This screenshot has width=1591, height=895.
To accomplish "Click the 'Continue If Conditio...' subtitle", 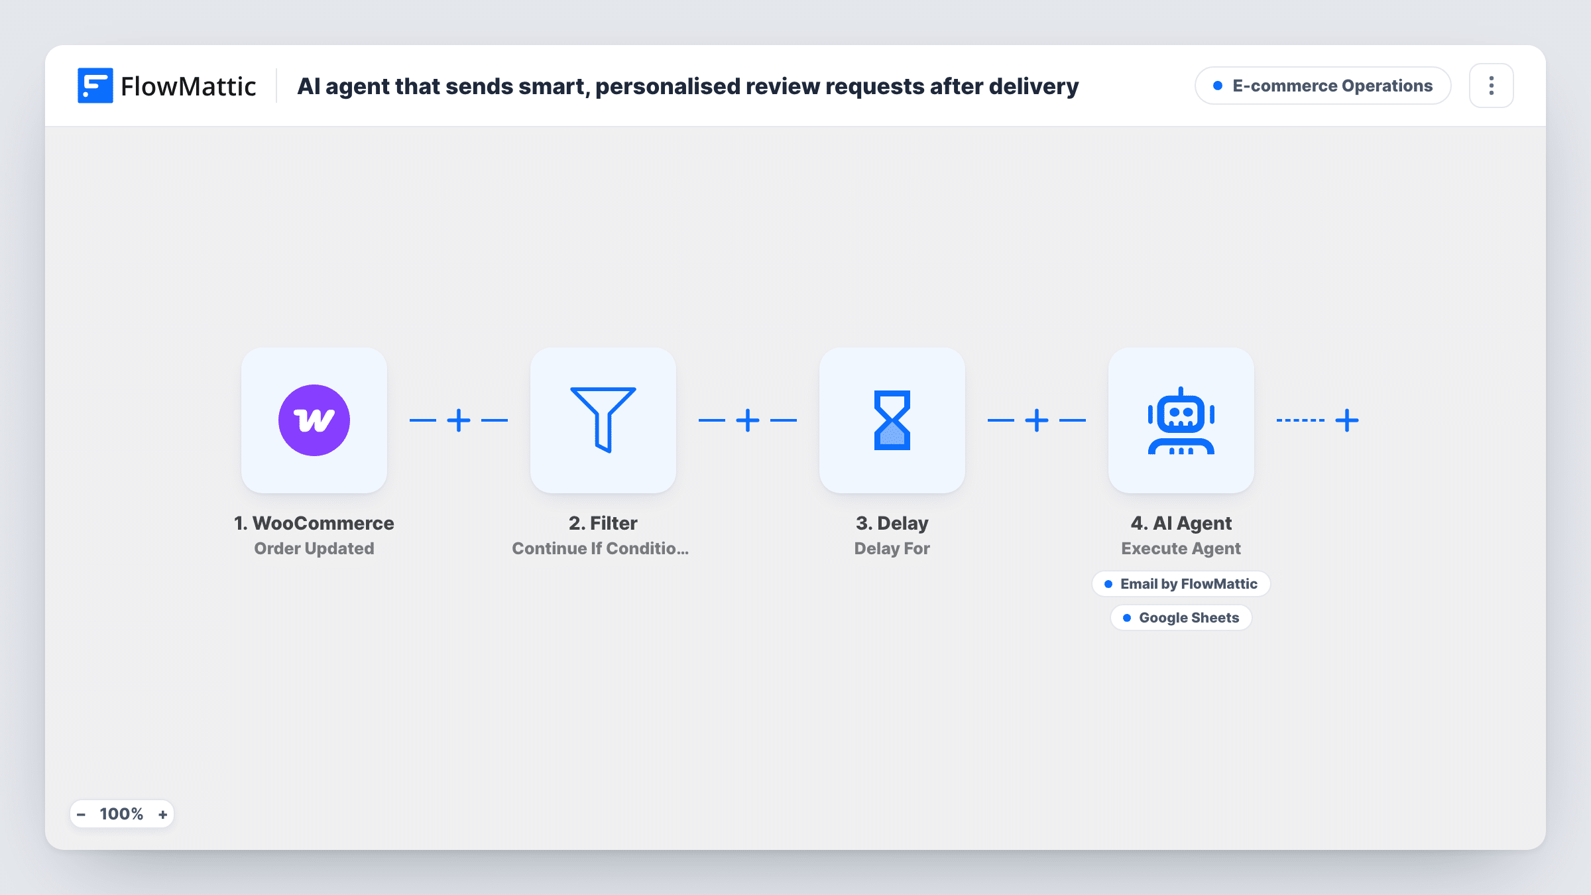I will 601,548.
